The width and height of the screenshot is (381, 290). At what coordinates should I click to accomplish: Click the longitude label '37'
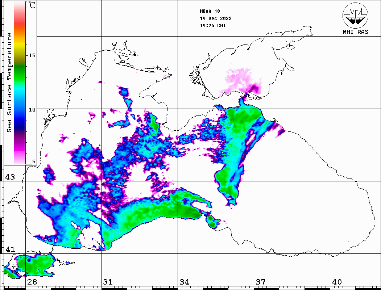pos(261,282)
